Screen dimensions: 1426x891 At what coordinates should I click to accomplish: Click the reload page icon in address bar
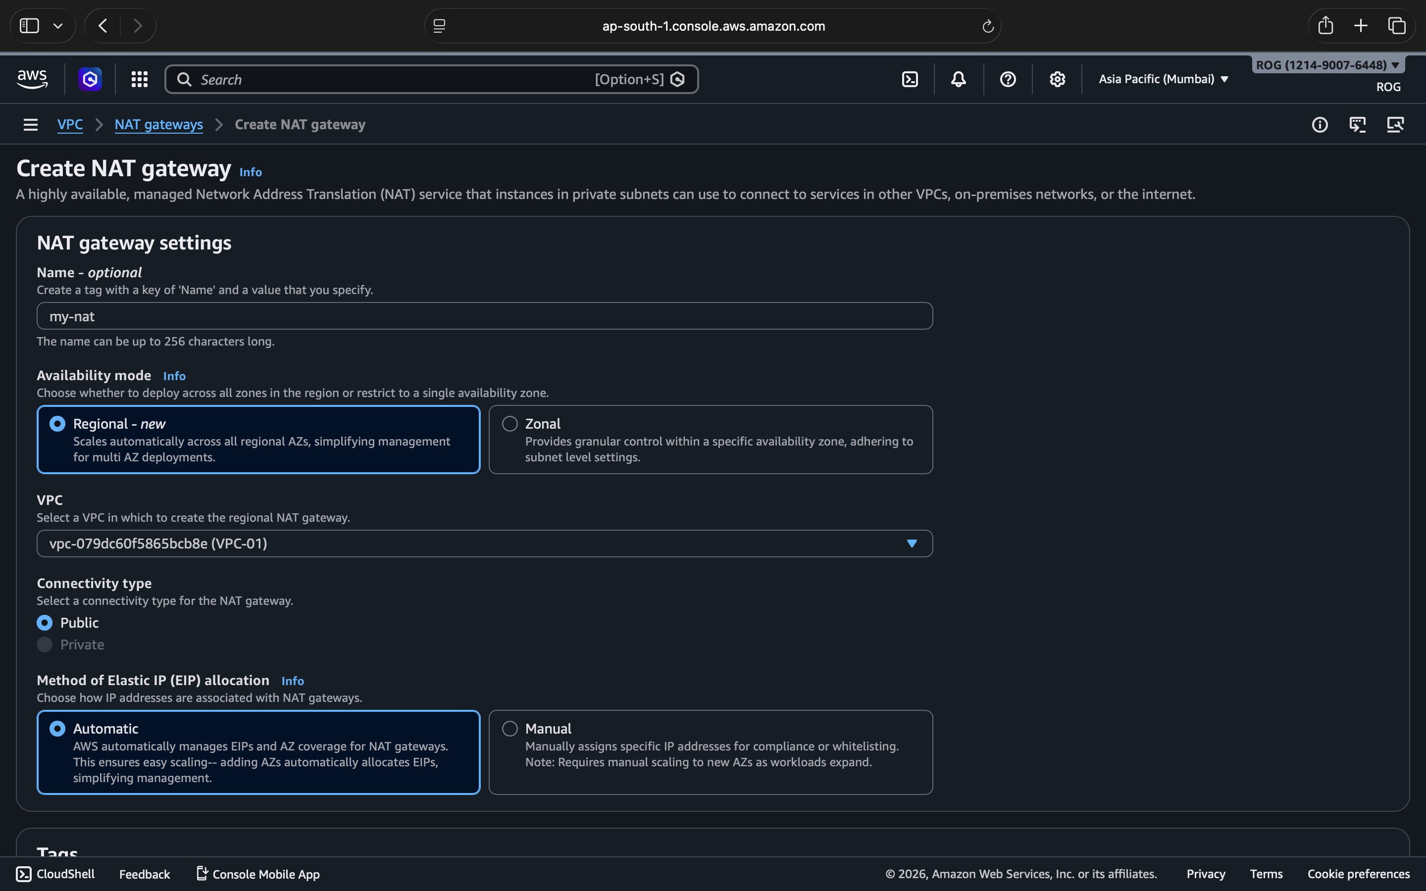coord(988,26)
